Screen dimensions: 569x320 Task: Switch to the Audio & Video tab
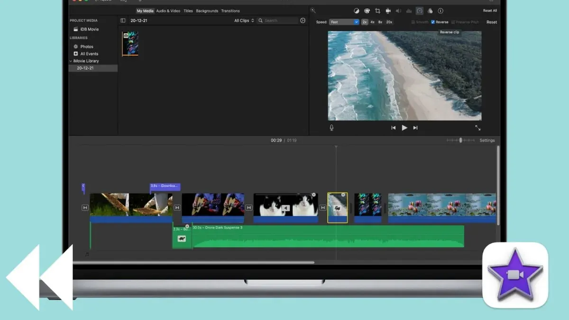click(168, 11)
